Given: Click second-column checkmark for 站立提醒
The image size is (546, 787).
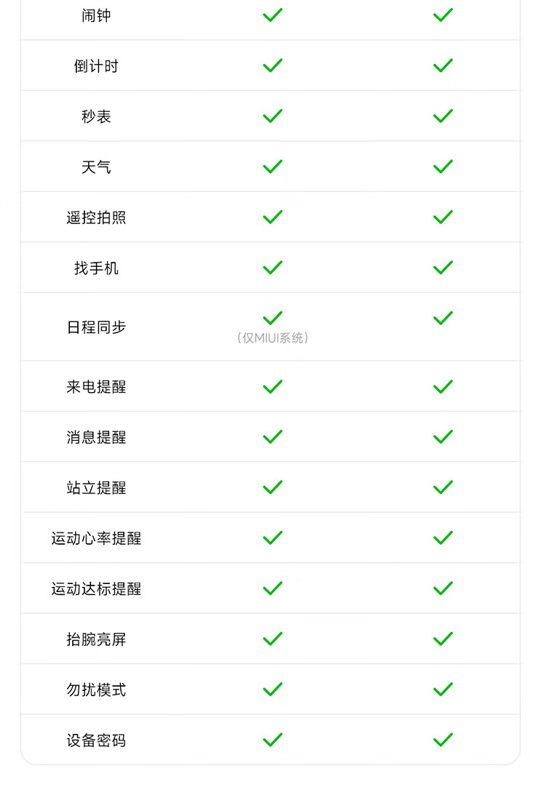Looking at the screenshot, I should (x=443, y=487).
